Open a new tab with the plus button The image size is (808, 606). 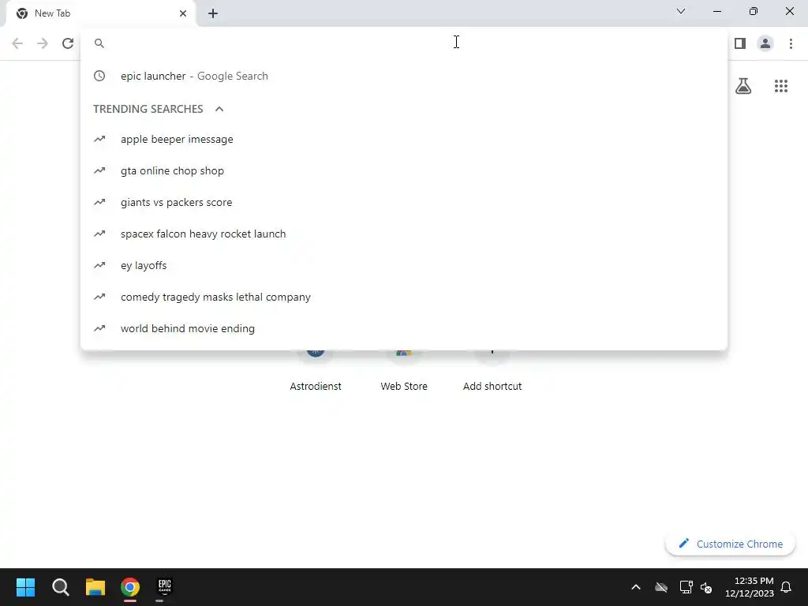(213, 13)
